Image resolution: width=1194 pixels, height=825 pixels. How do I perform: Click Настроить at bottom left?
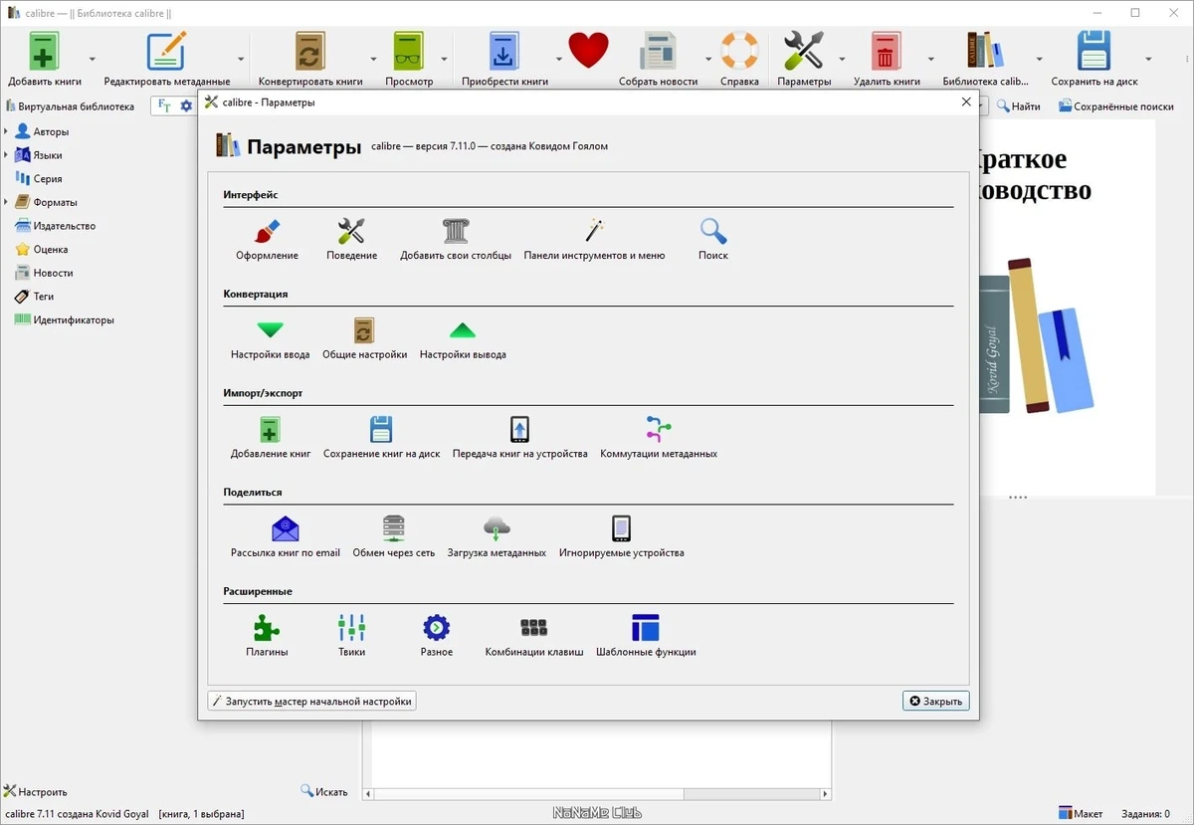pos(36,791)
